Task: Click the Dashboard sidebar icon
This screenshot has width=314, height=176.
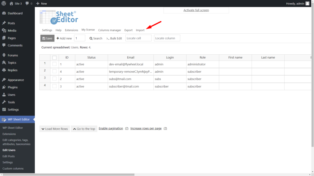Action: (x=4, y=13)
